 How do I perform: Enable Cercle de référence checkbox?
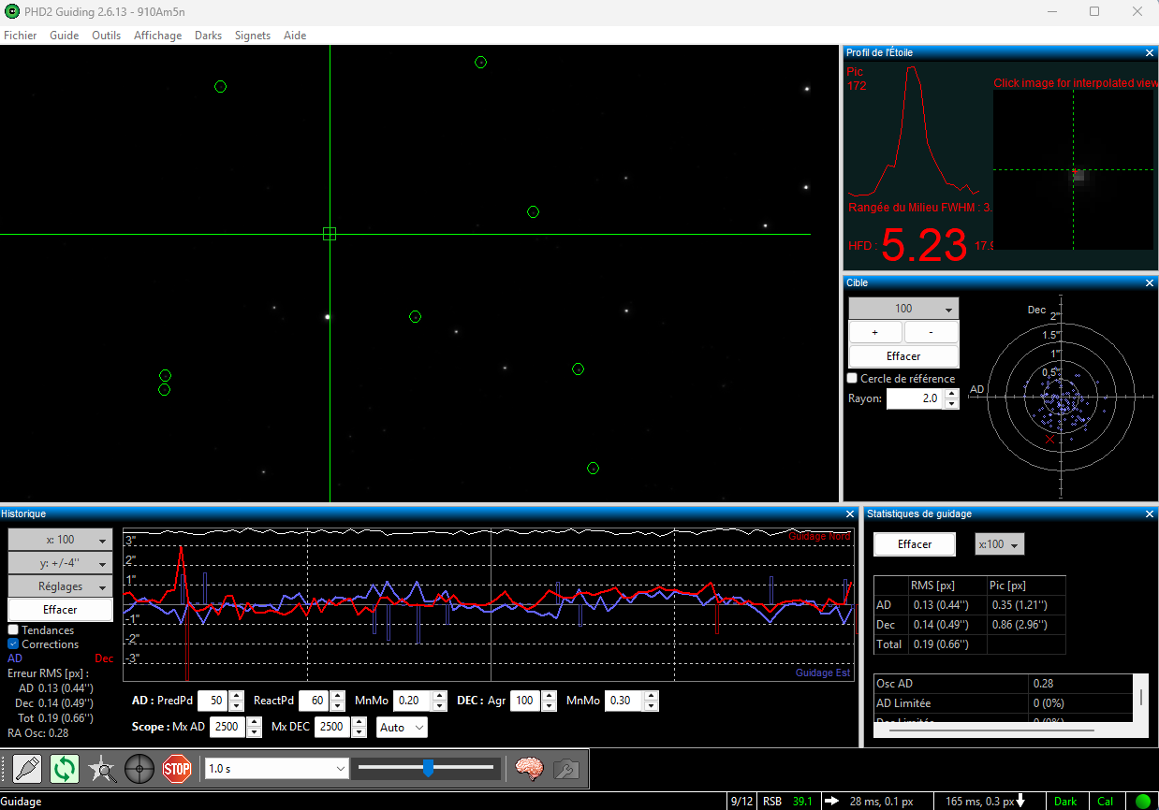pos(852,379)
